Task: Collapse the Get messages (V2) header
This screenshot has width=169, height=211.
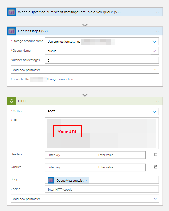Action: coord(85,31)
